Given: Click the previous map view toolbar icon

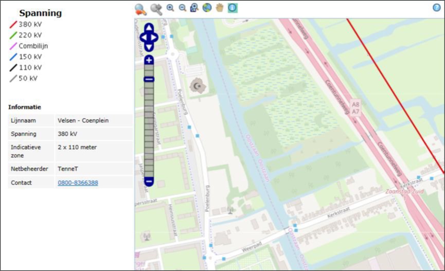Looking at the screenshot, I should [140, 8].
